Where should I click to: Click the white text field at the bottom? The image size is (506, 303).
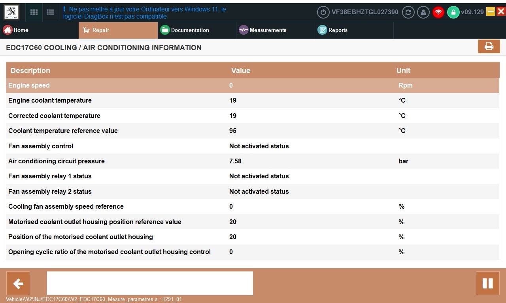tap(150, 283)
